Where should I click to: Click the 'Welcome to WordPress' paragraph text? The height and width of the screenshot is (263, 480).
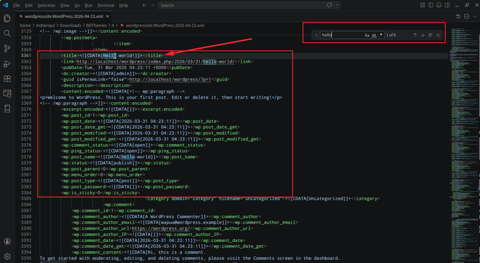tap(161, 97)
